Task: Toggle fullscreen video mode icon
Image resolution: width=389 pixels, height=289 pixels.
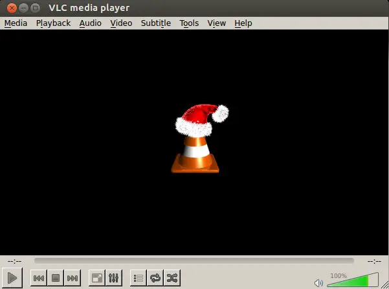Action: [96, 278]
